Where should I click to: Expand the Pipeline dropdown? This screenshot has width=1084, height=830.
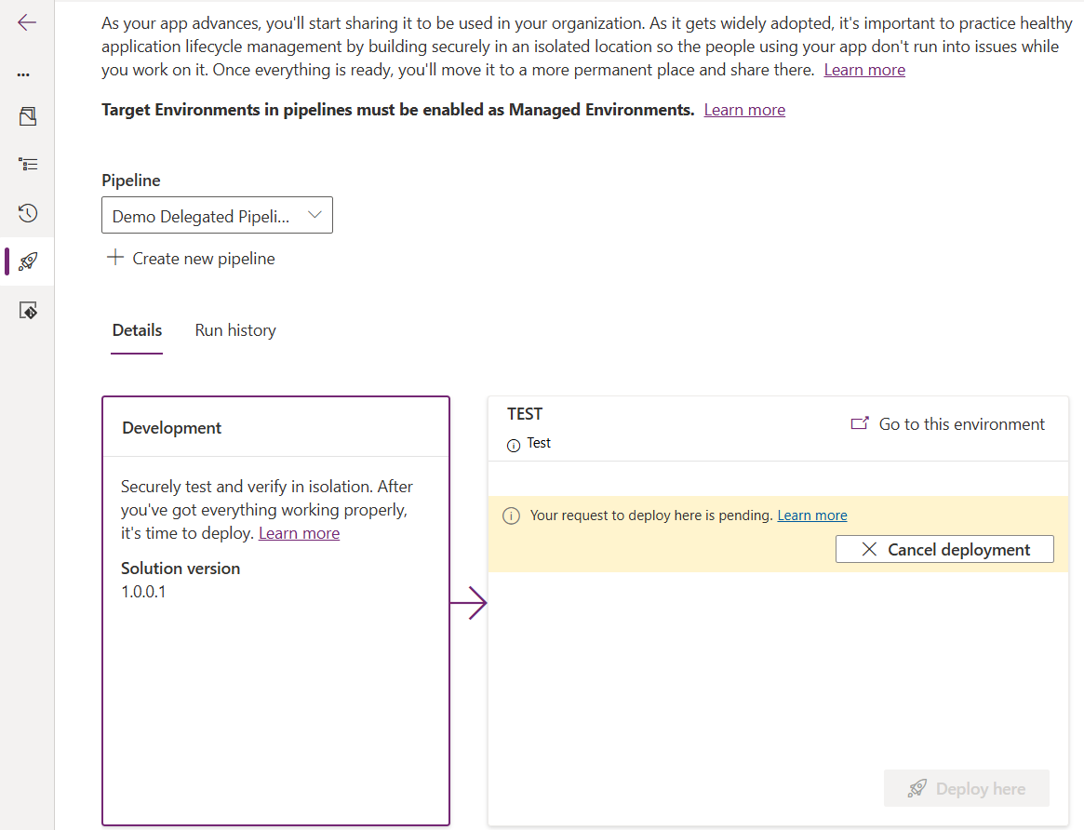(x=217, y=216)
